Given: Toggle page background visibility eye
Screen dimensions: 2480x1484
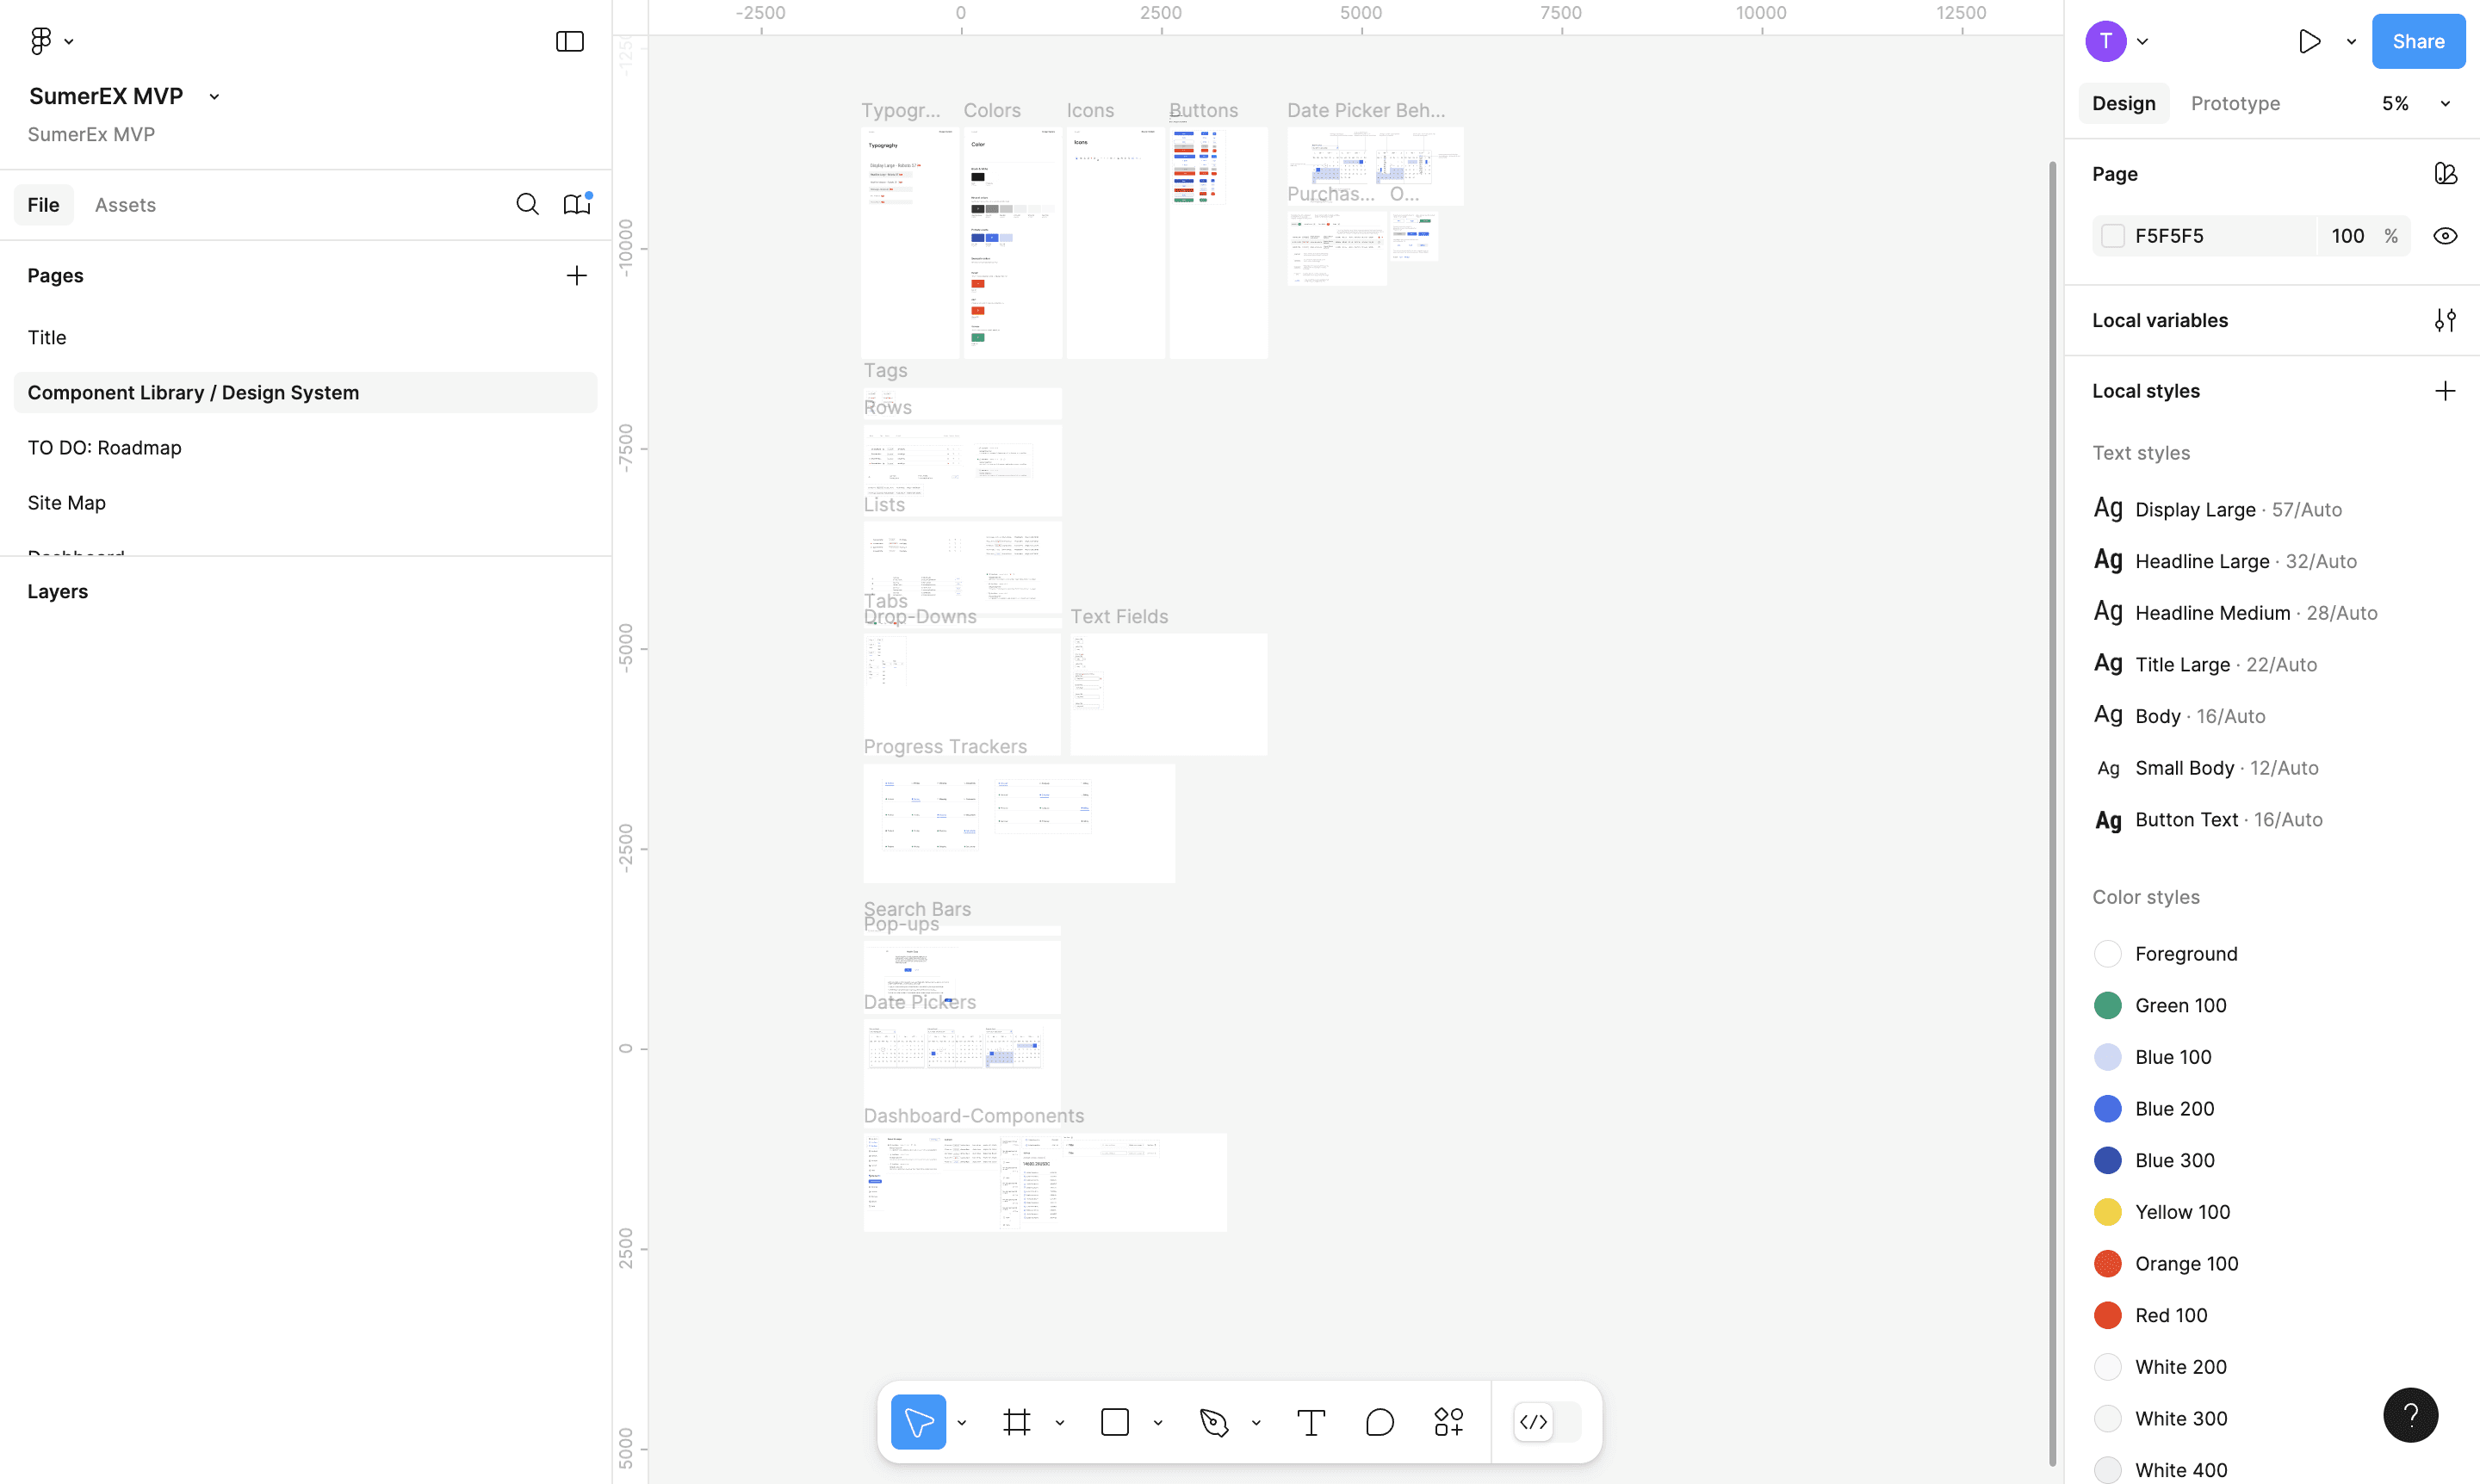Looking at the screenshot, I should 2444,236.
